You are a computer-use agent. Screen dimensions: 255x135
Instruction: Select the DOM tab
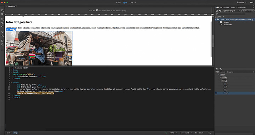[217, 72]
